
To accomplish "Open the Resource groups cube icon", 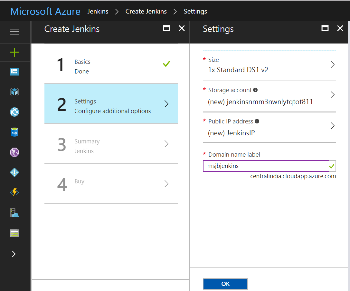I will pos(14,92).
